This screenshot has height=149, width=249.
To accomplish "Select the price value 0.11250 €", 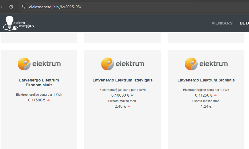I will coord(204,95).
